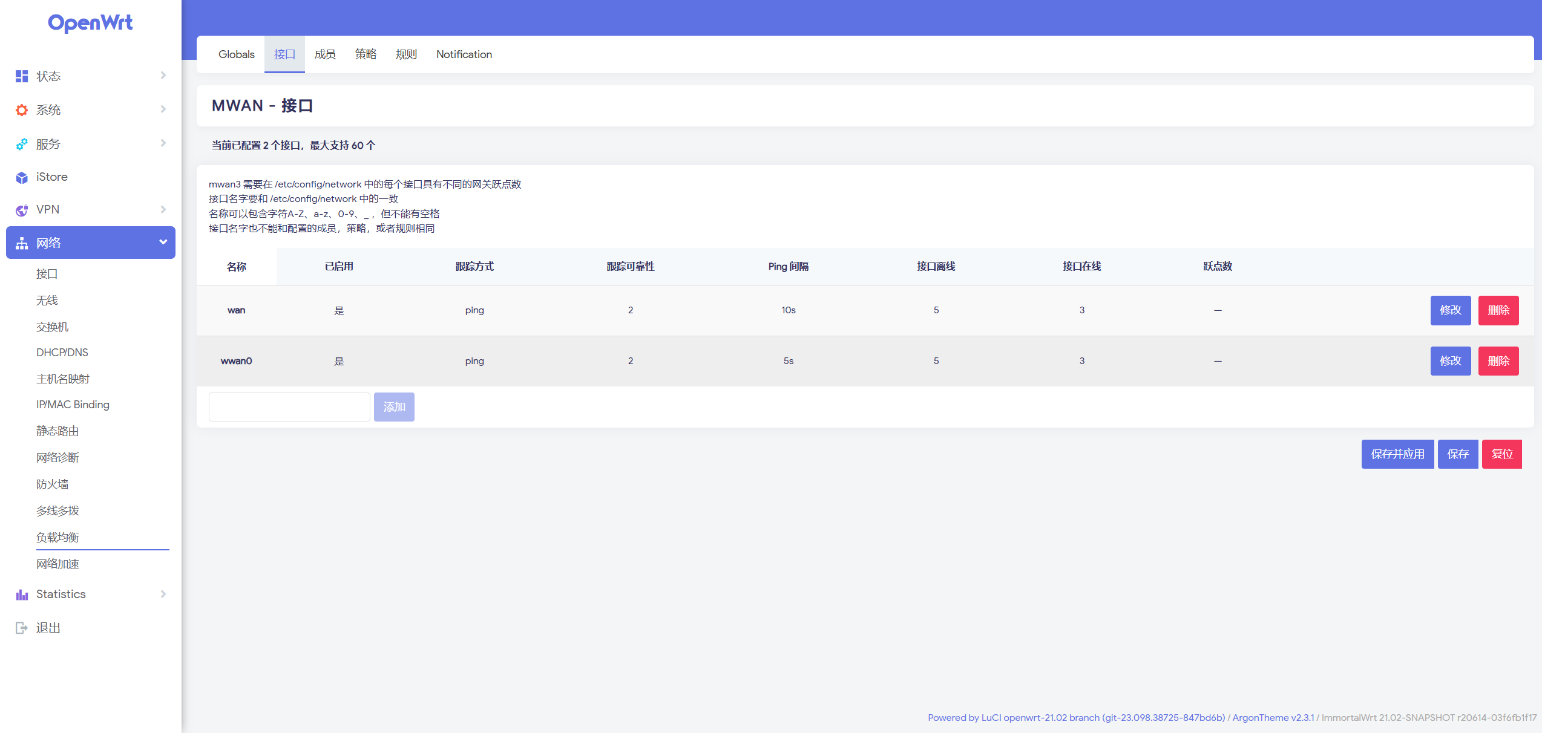Click the 5s ping interval value
Image resolution: width=1542 pixels, height=733 pixels.
click(x=789, y=361)
